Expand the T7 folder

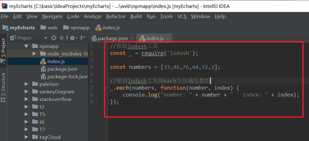tap(27, 129)
